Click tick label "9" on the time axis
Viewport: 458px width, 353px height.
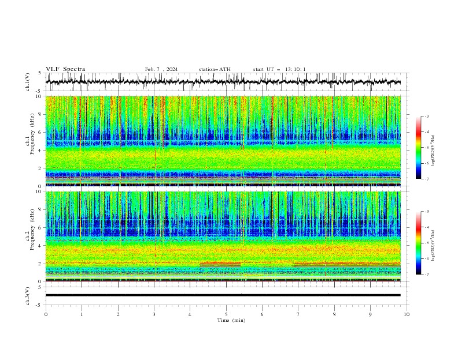click(x=370, y=314)
